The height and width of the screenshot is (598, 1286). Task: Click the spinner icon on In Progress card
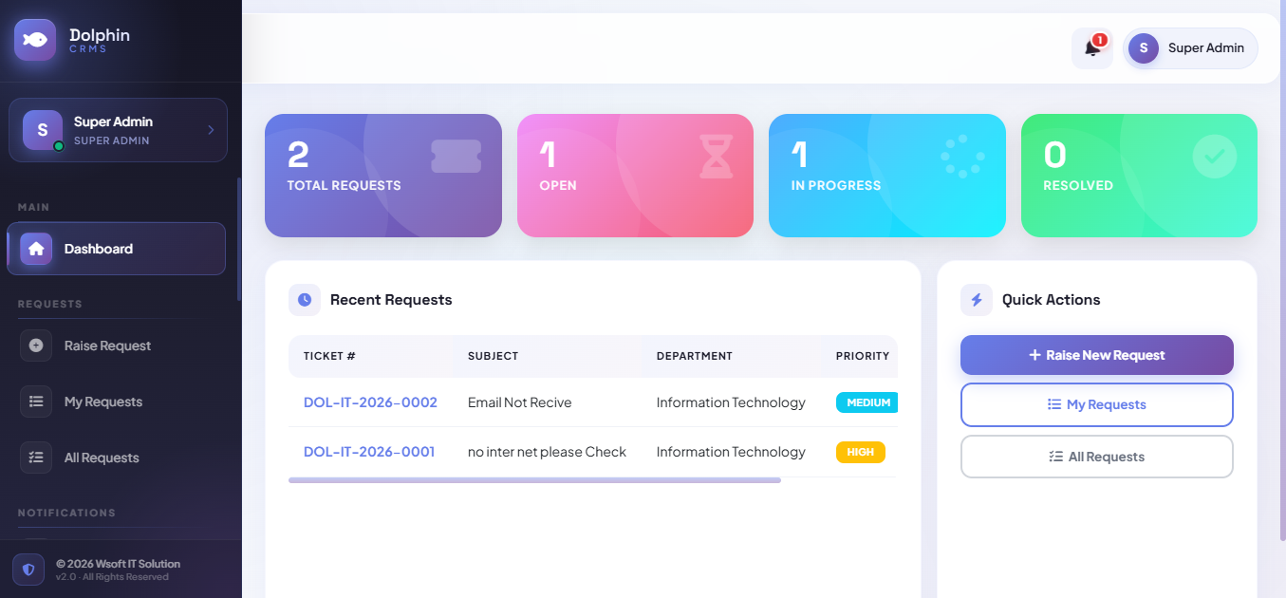click(962, 157)
